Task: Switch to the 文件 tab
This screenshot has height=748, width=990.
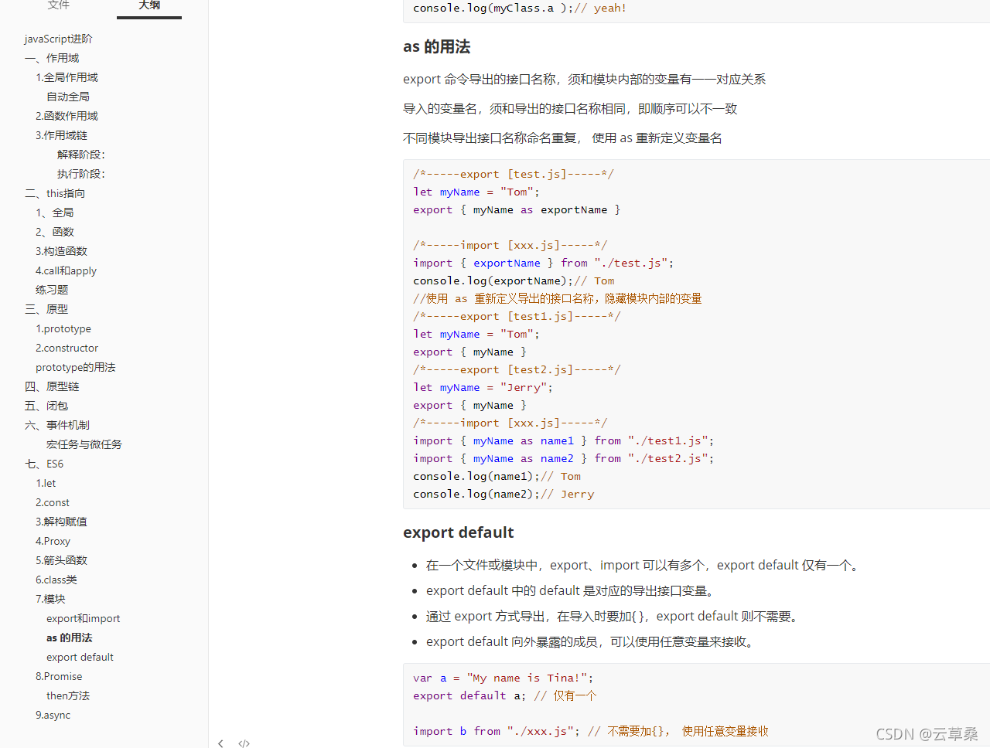Action: click(x=59, y=5)
